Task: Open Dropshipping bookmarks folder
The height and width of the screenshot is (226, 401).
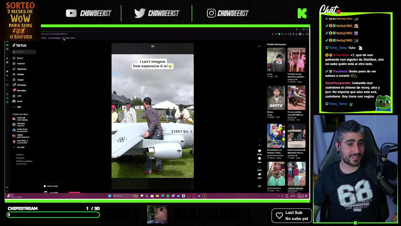Action: point(54,38)
